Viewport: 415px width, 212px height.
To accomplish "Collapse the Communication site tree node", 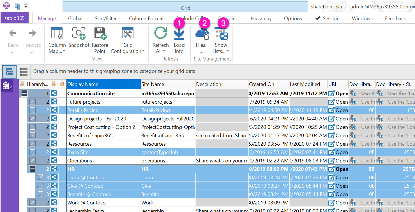I will click(x=24, y=93).
